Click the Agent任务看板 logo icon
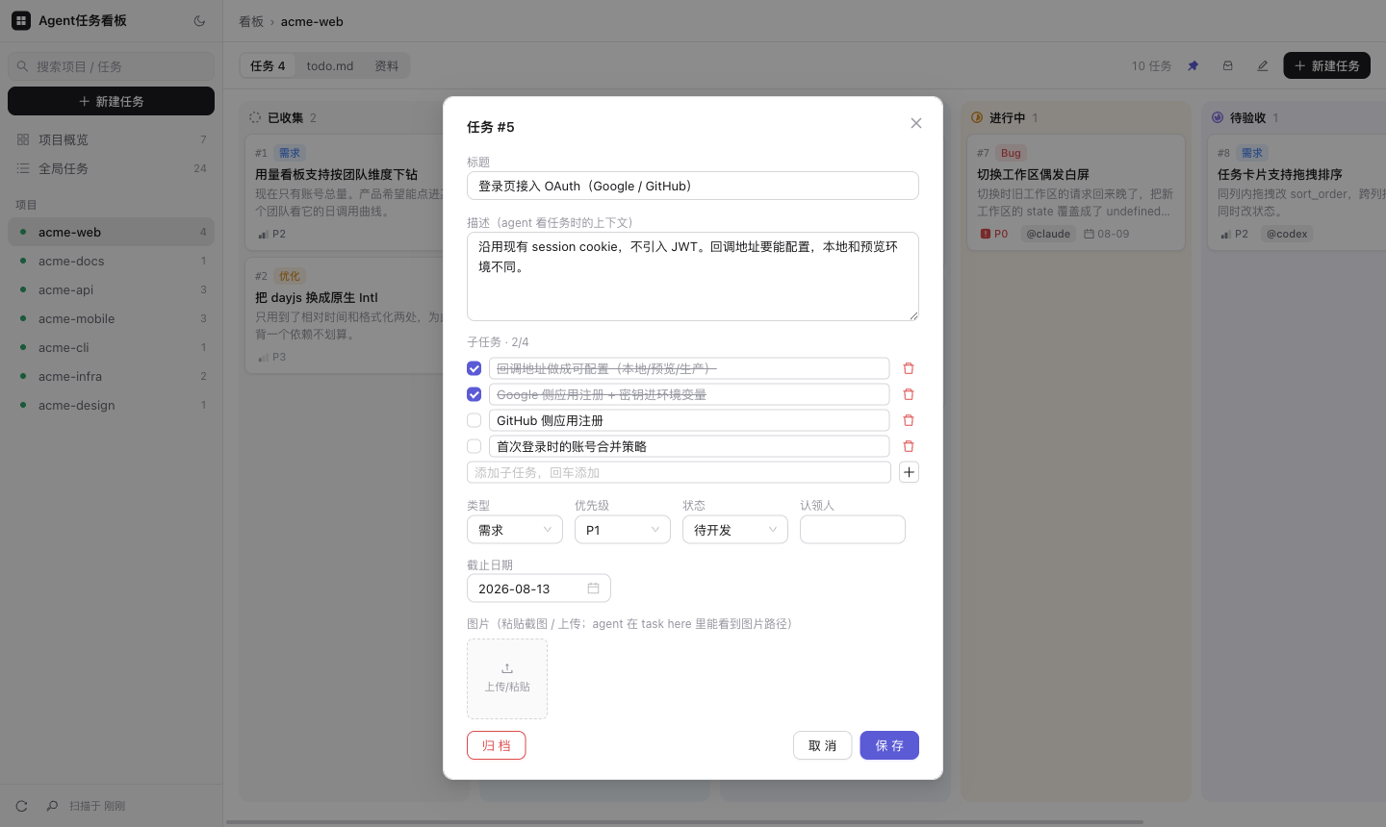Viewport: 1386px width, 827px height. [x=21, y=20]
